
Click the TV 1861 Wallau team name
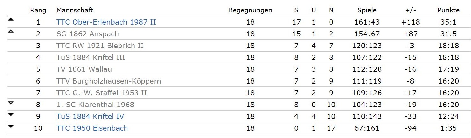point(84,69)
